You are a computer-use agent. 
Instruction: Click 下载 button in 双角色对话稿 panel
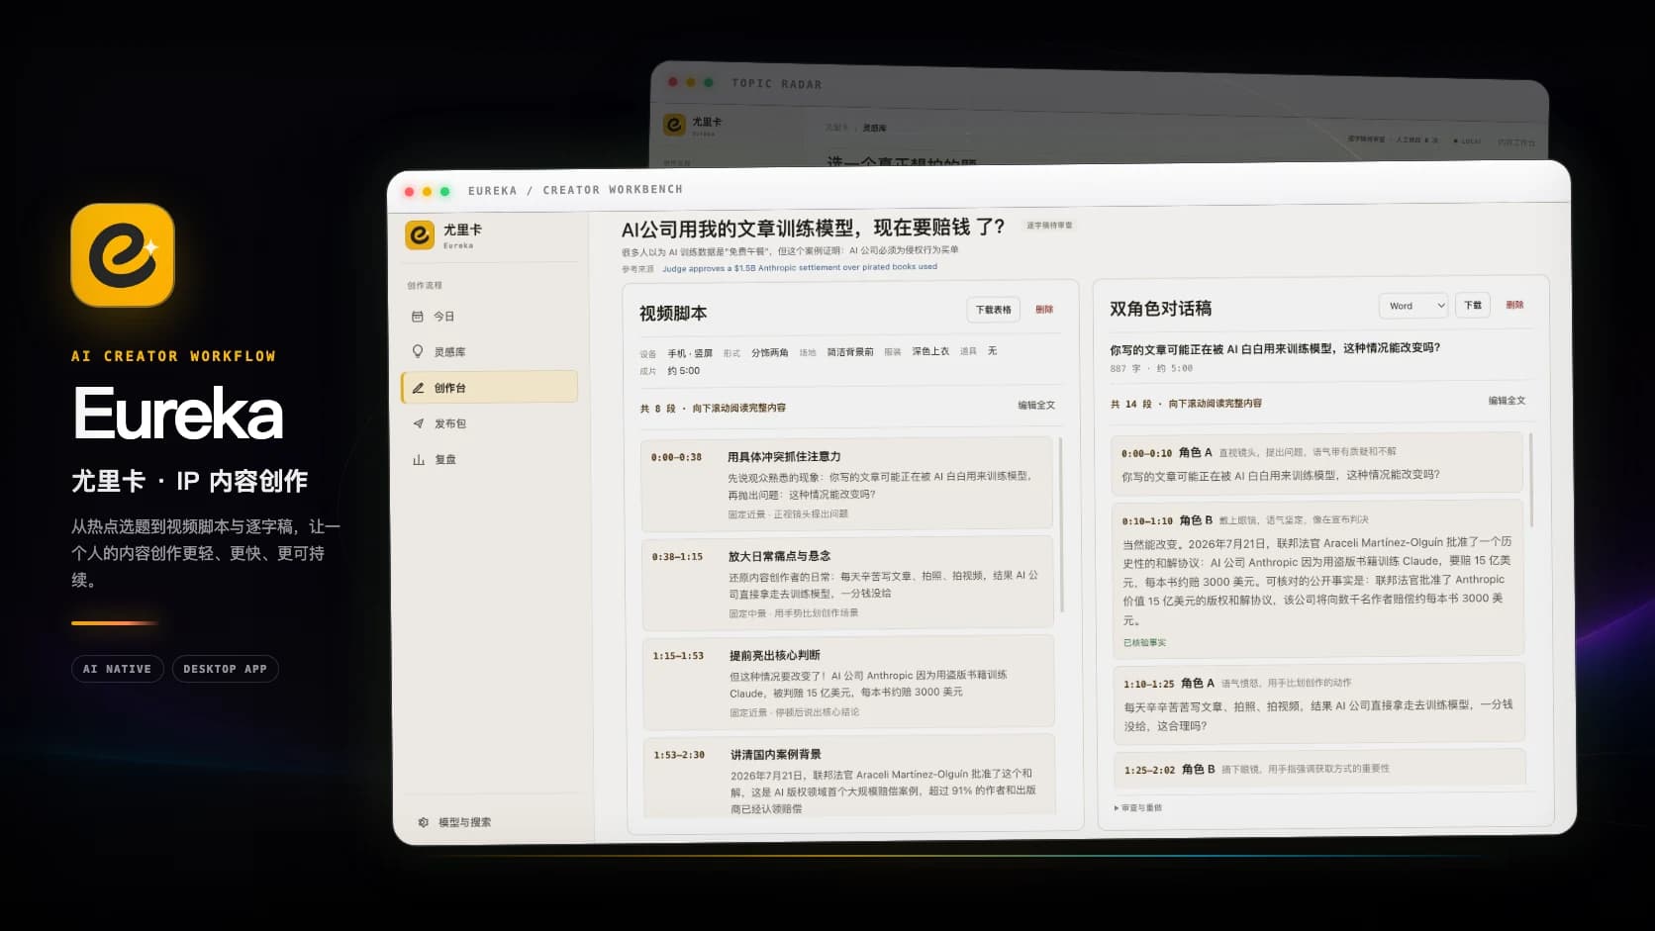[x=1473, y=305]
